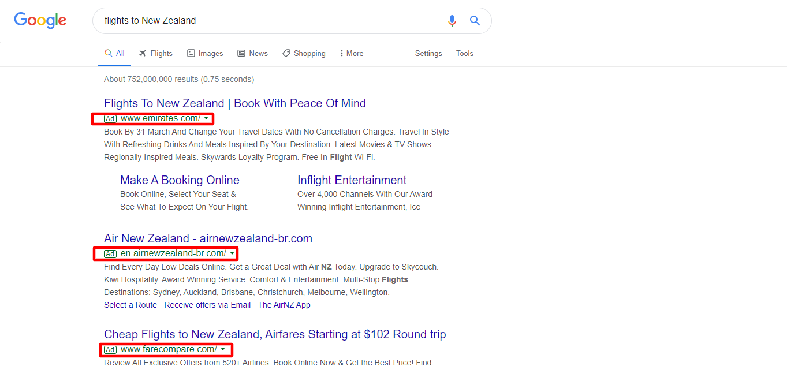
Task: Open the 'Select a Route' link
Action: pos(130,305)
